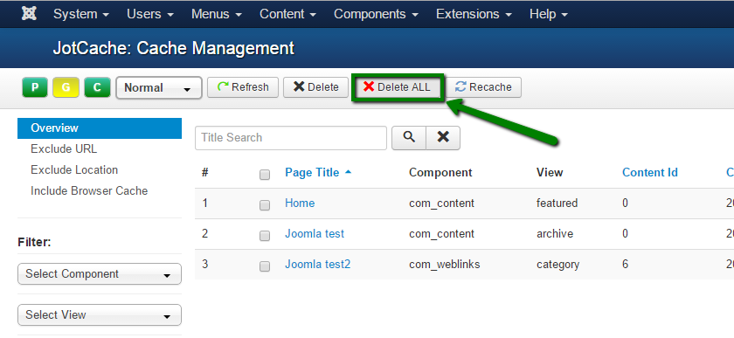Click the yellow G status button
The height and width of the screenshot is (338, 734).
(66, 87)
